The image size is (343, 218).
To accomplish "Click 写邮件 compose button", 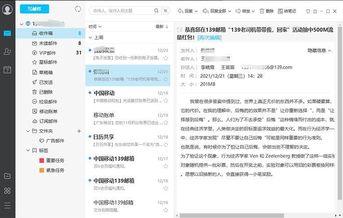I will 35,9.
